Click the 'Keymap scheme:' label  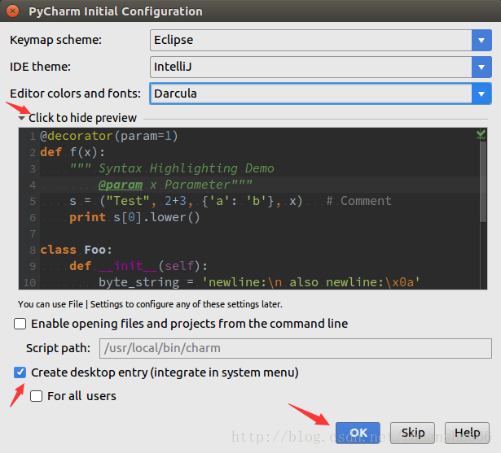click(55, 40)
